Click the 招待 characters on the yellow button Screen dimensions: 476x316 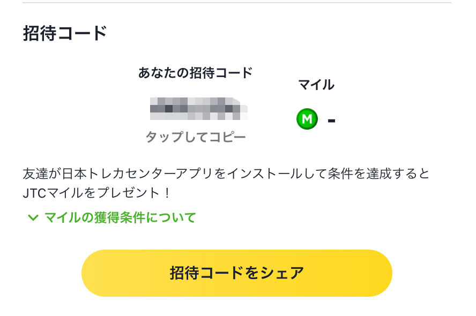[184, 273]
